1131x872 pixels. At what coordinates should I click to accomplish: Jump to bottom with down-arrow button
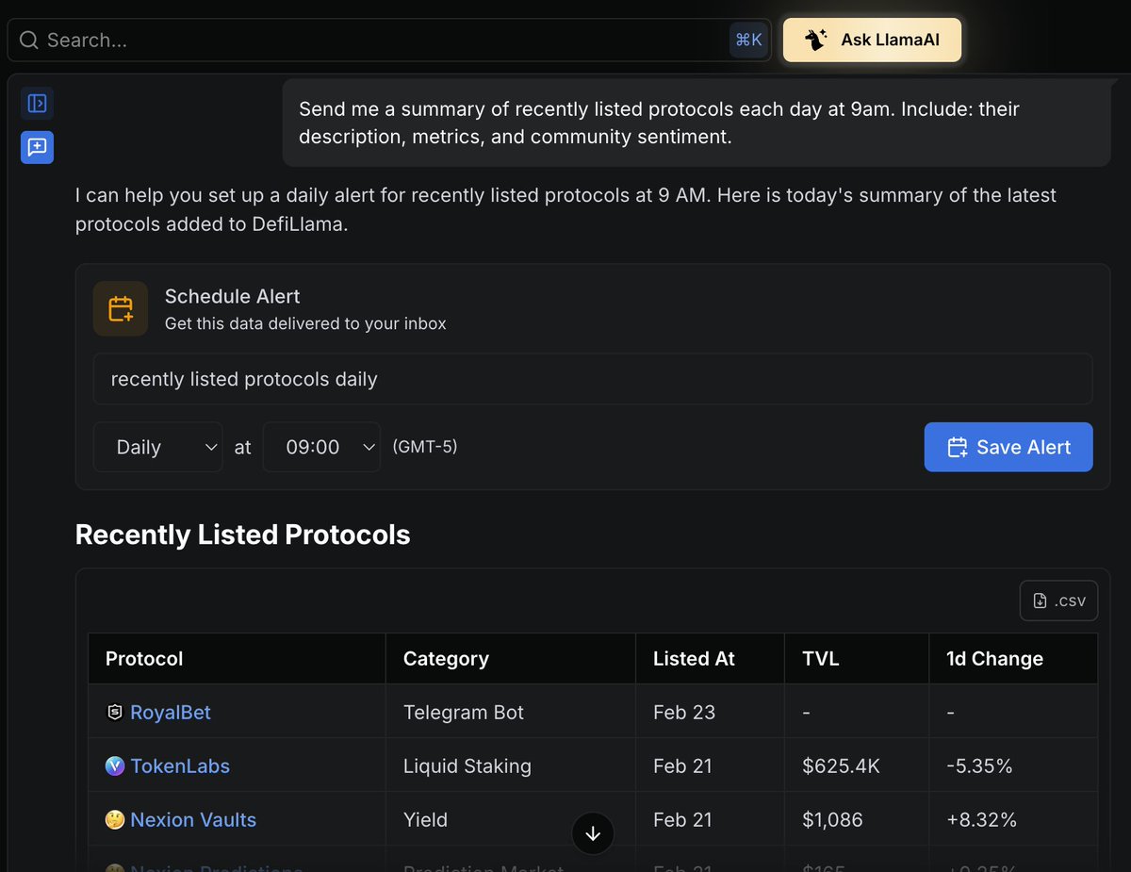pyautogui.click(x=593, y=833)
